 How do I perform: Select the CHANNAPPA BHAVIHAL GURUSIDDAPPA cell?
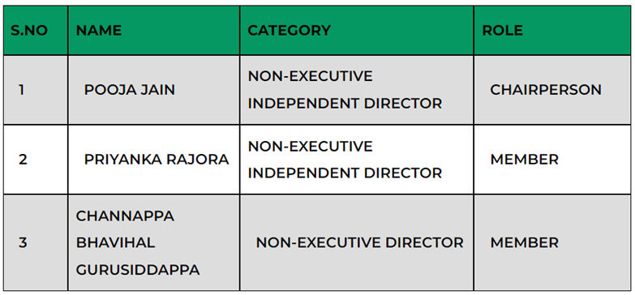[x=154, y=242]
